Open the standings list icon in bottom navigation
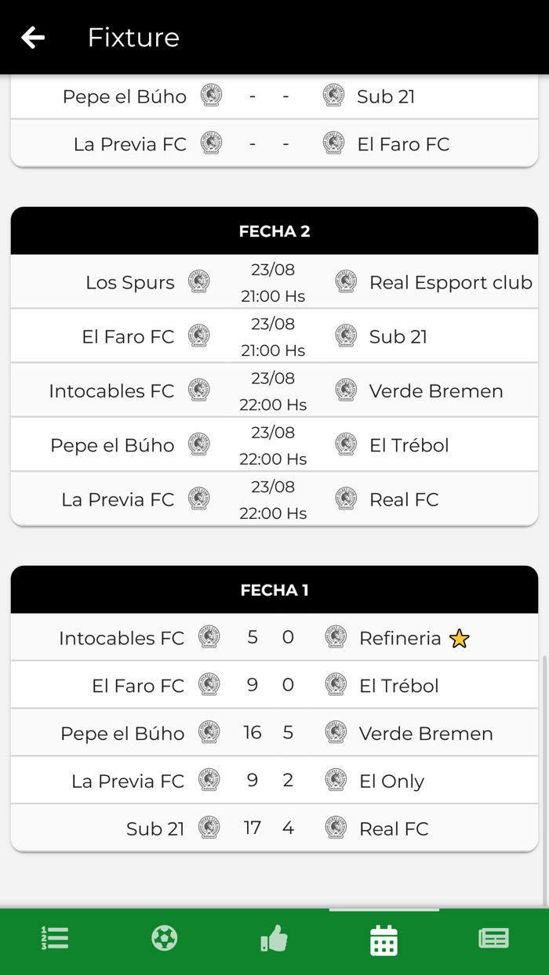549x975 pixels. (53, 937)
